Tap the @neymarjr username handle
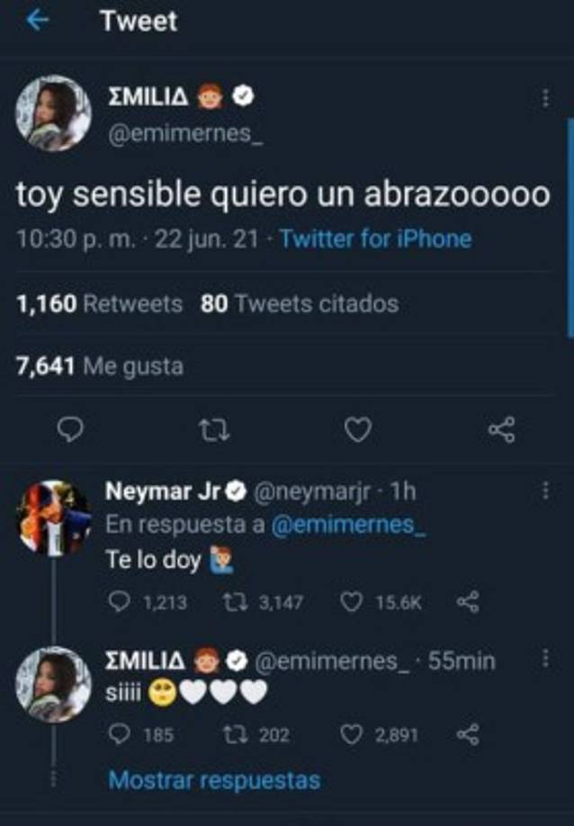Viewport: 574px width, 826px height. click(313, 490)
